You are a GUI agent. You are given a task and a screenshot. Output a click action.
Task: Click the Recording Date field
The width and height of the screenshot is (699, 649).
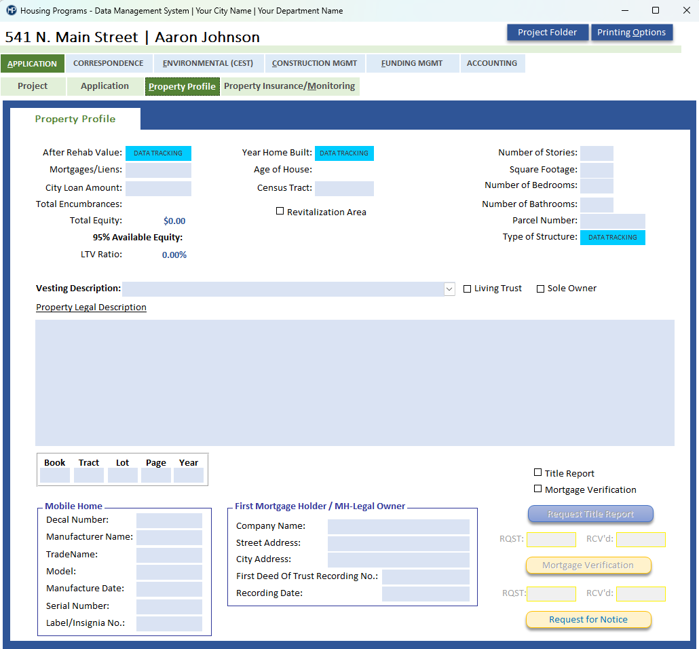426,594
